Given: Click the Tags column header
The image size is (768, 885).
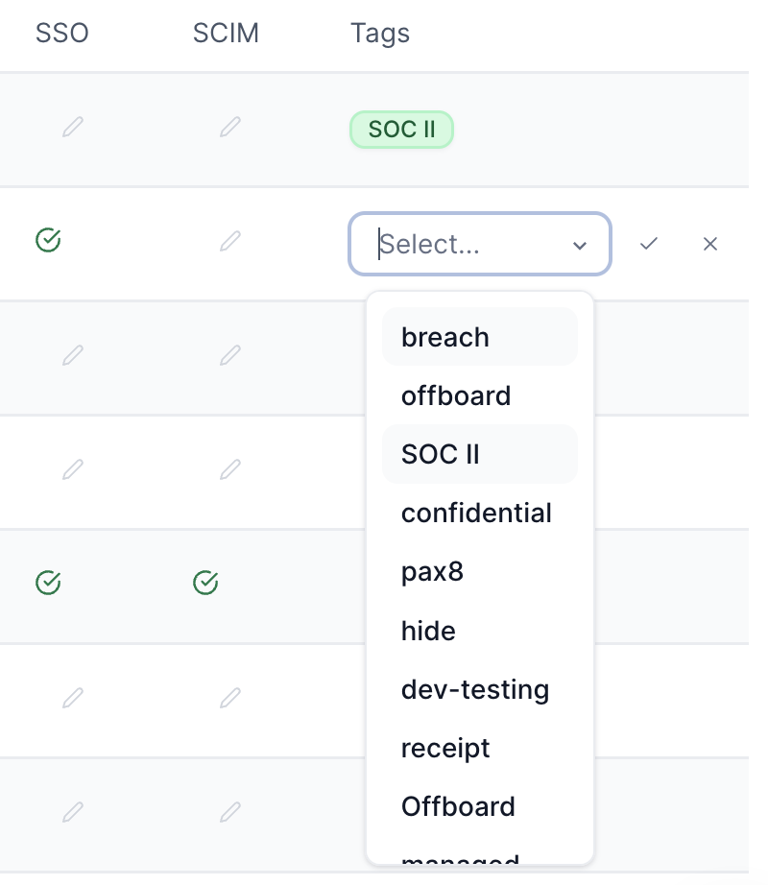Looking at the screenshot, I should [x=380, y=34].
